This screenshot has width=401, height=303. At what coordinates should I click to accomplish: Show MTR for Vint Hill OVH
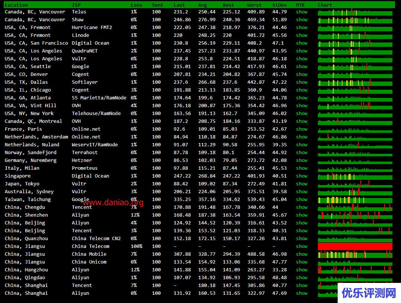coord(301,105)
